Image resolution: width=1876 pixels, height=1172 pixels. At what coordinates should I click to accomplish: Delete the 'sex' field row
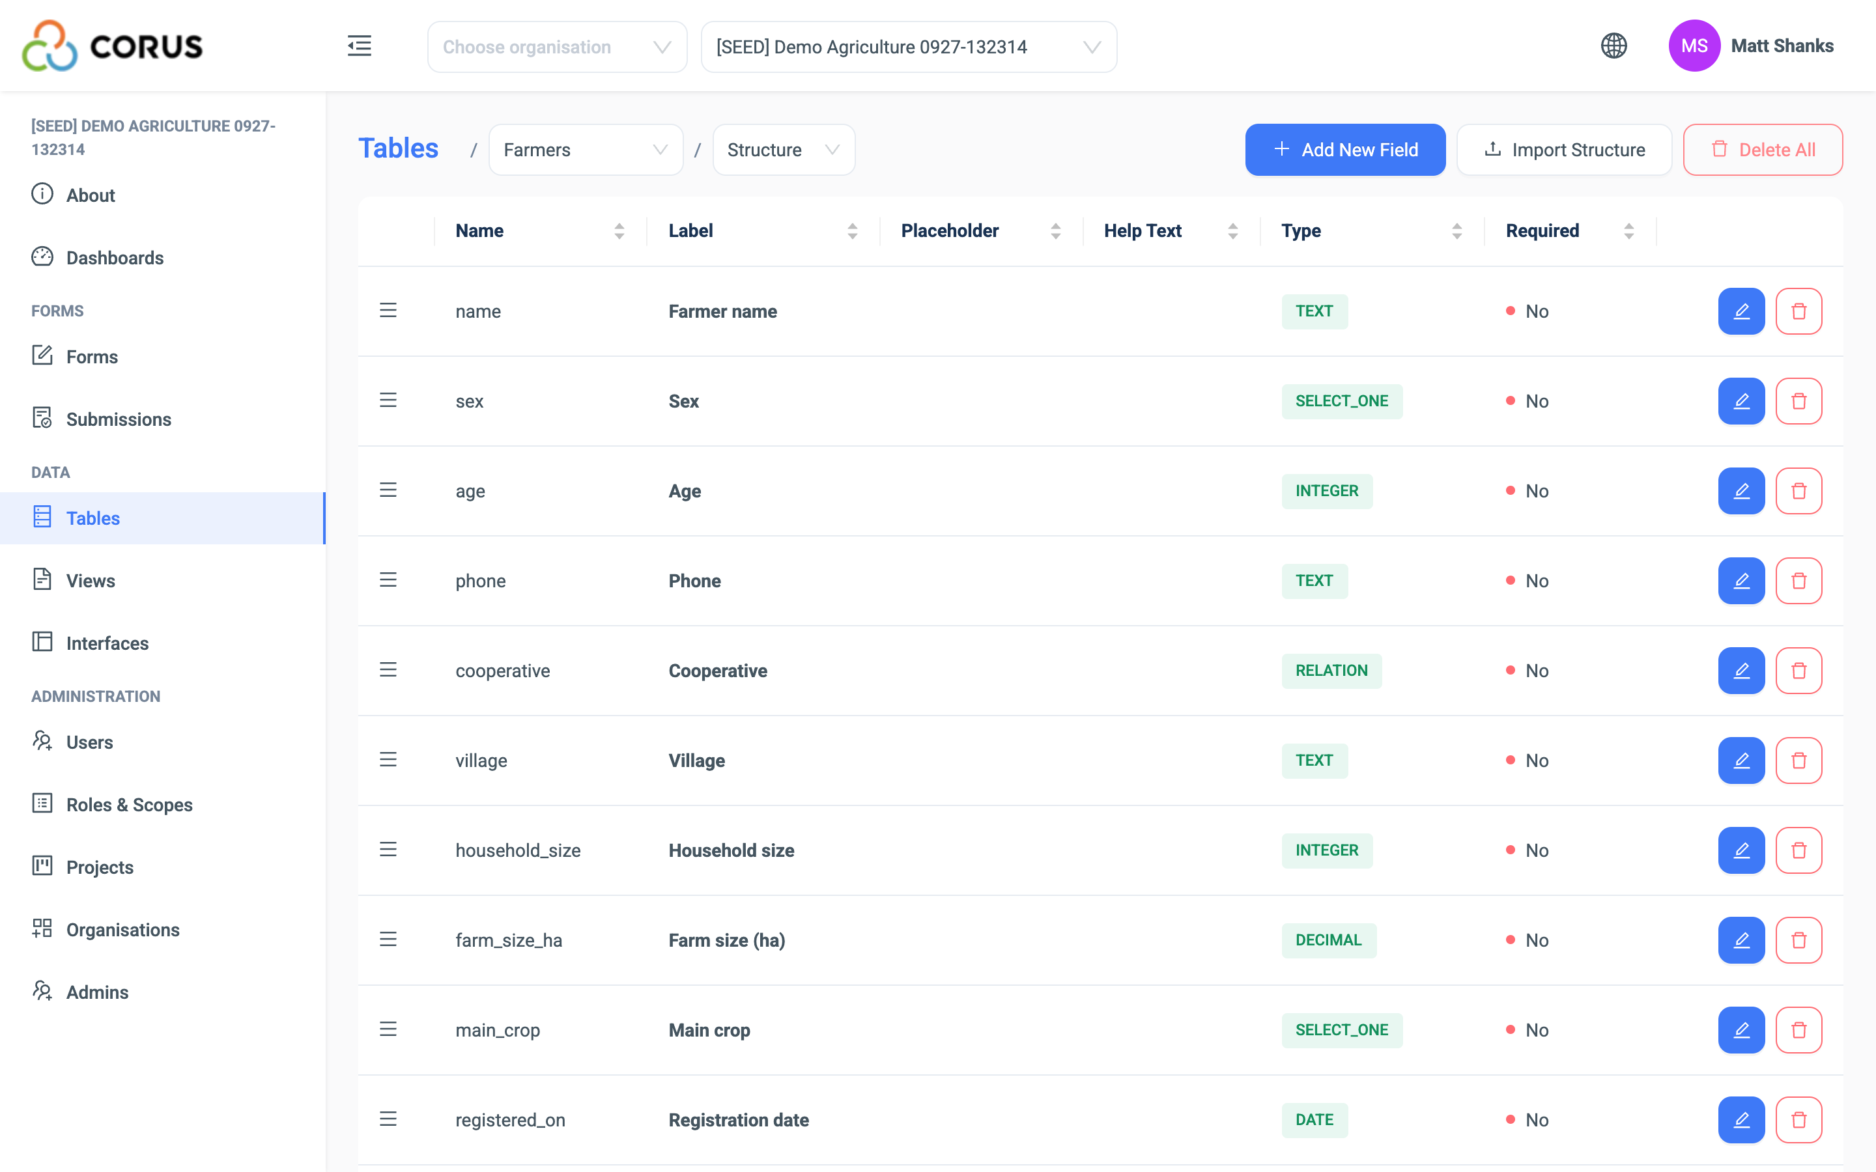1798,400
